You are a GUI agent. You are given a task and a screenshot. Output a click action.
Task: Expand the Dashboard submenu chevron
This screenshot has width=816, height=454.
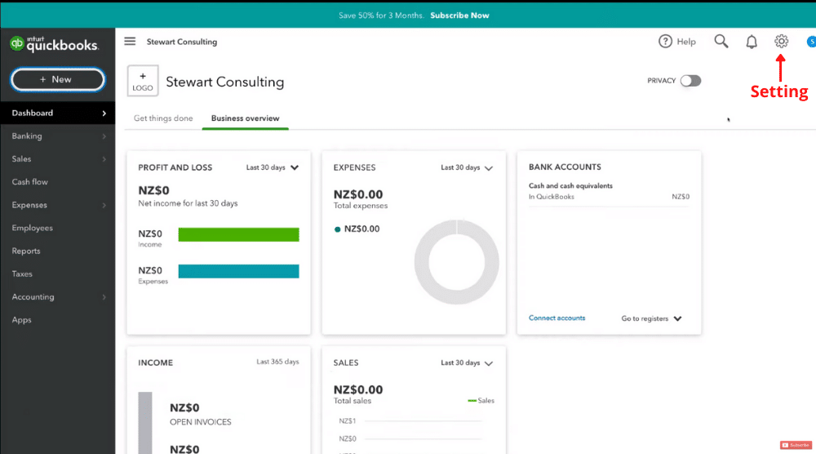coord(104,113)
